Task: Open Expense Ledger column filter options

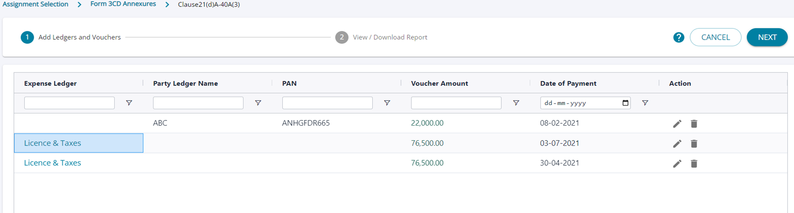Action: tap(129, 103)
